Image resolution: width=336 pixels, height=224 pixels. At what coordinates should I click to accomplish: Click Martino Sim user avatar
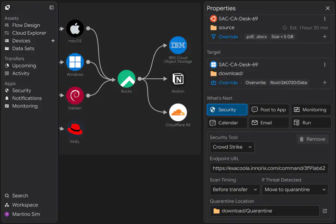pyautogui.click(x=7, y=214)
